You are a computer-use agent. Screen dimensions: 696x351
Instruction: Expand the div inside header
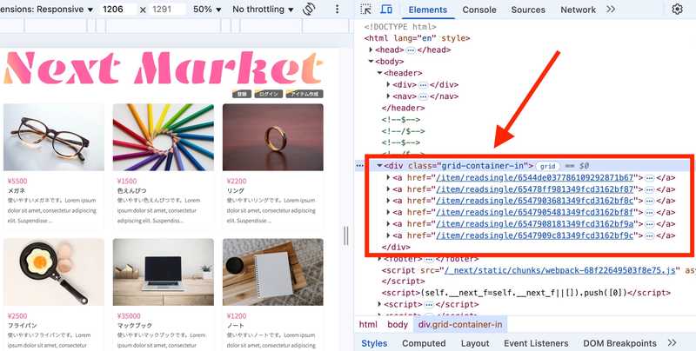click(388, 84)
